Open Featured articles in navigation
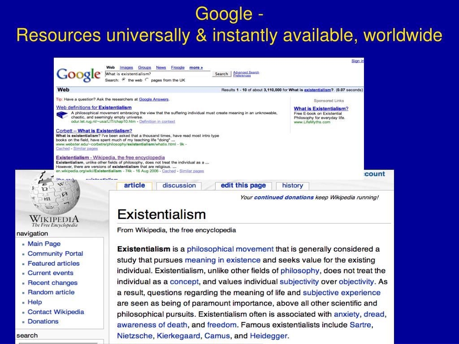Image resolution: width=459 pixels, height=344 pixels. pyautogui.click(x=54, y=263)
